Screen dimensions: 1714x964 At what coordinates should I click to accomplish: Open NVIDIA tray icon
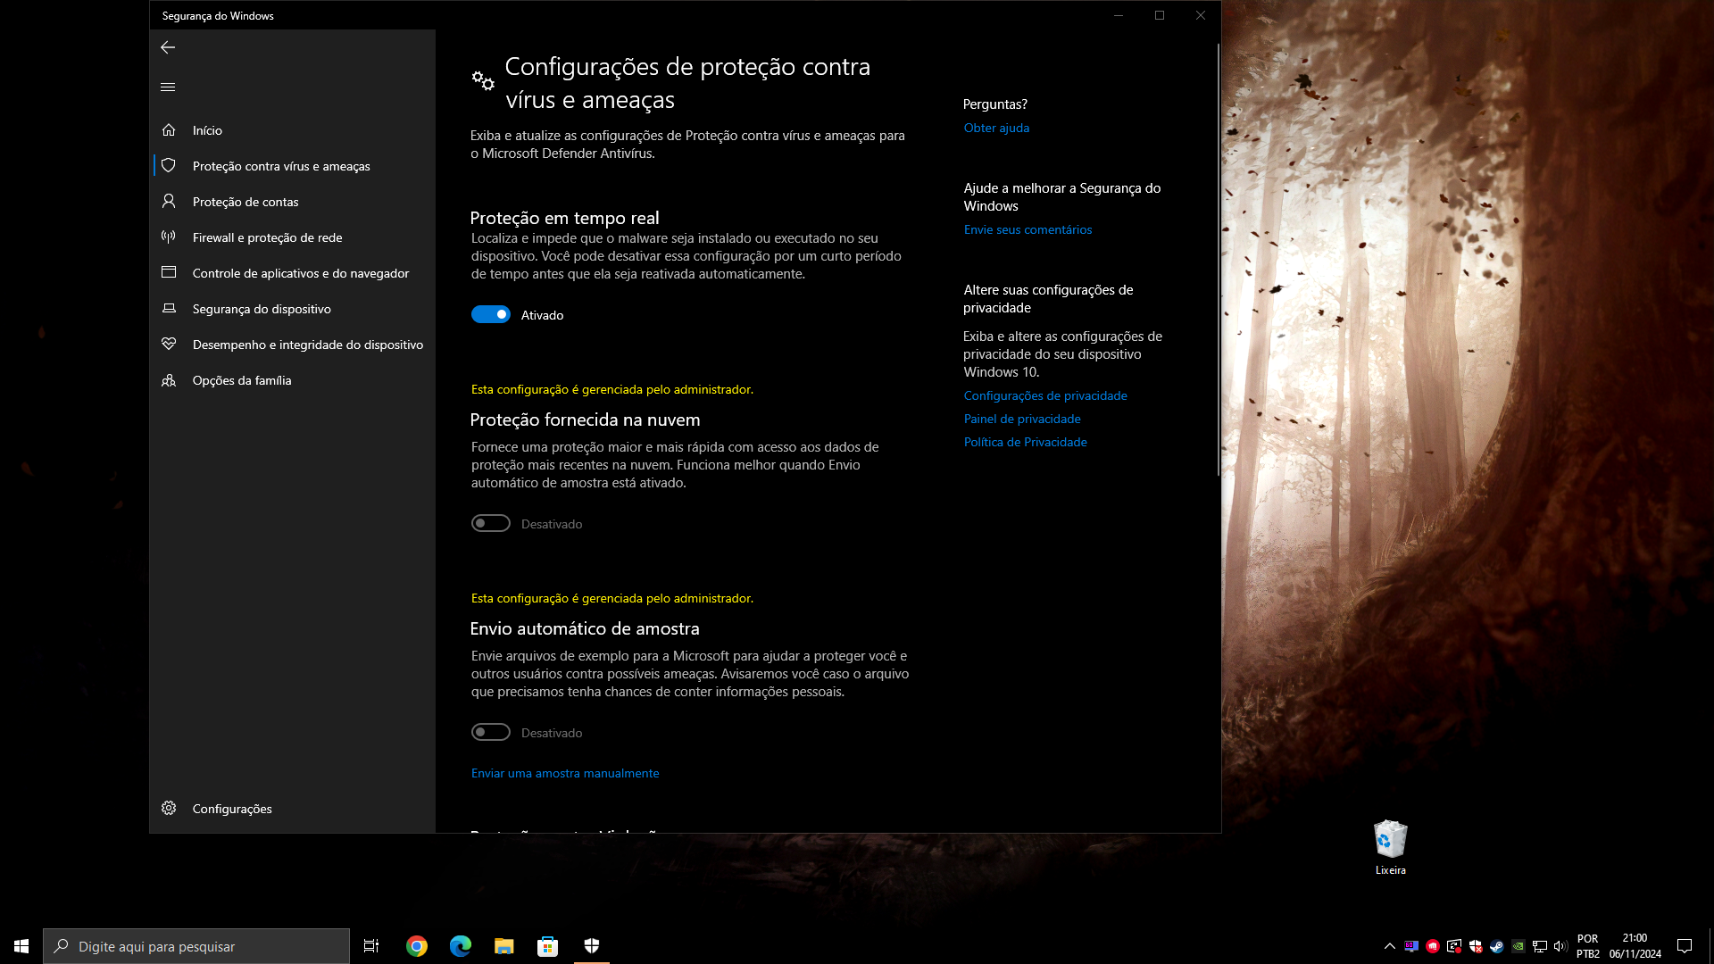tap(1518, 946)
